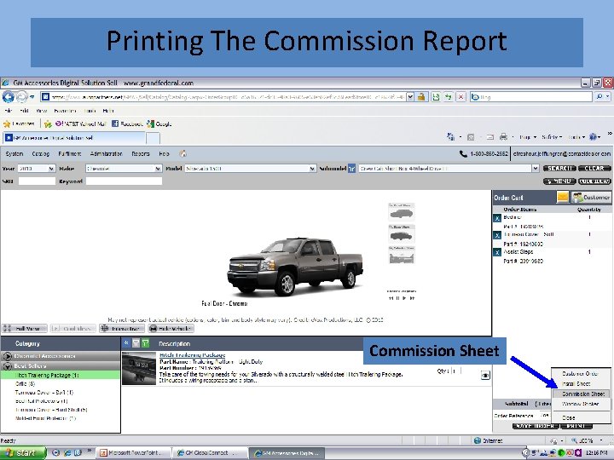The height and width of the screenshot is (460, 614).
Task: Click the yellow envelope icon in Order Cart
Action: click(563, 197)
